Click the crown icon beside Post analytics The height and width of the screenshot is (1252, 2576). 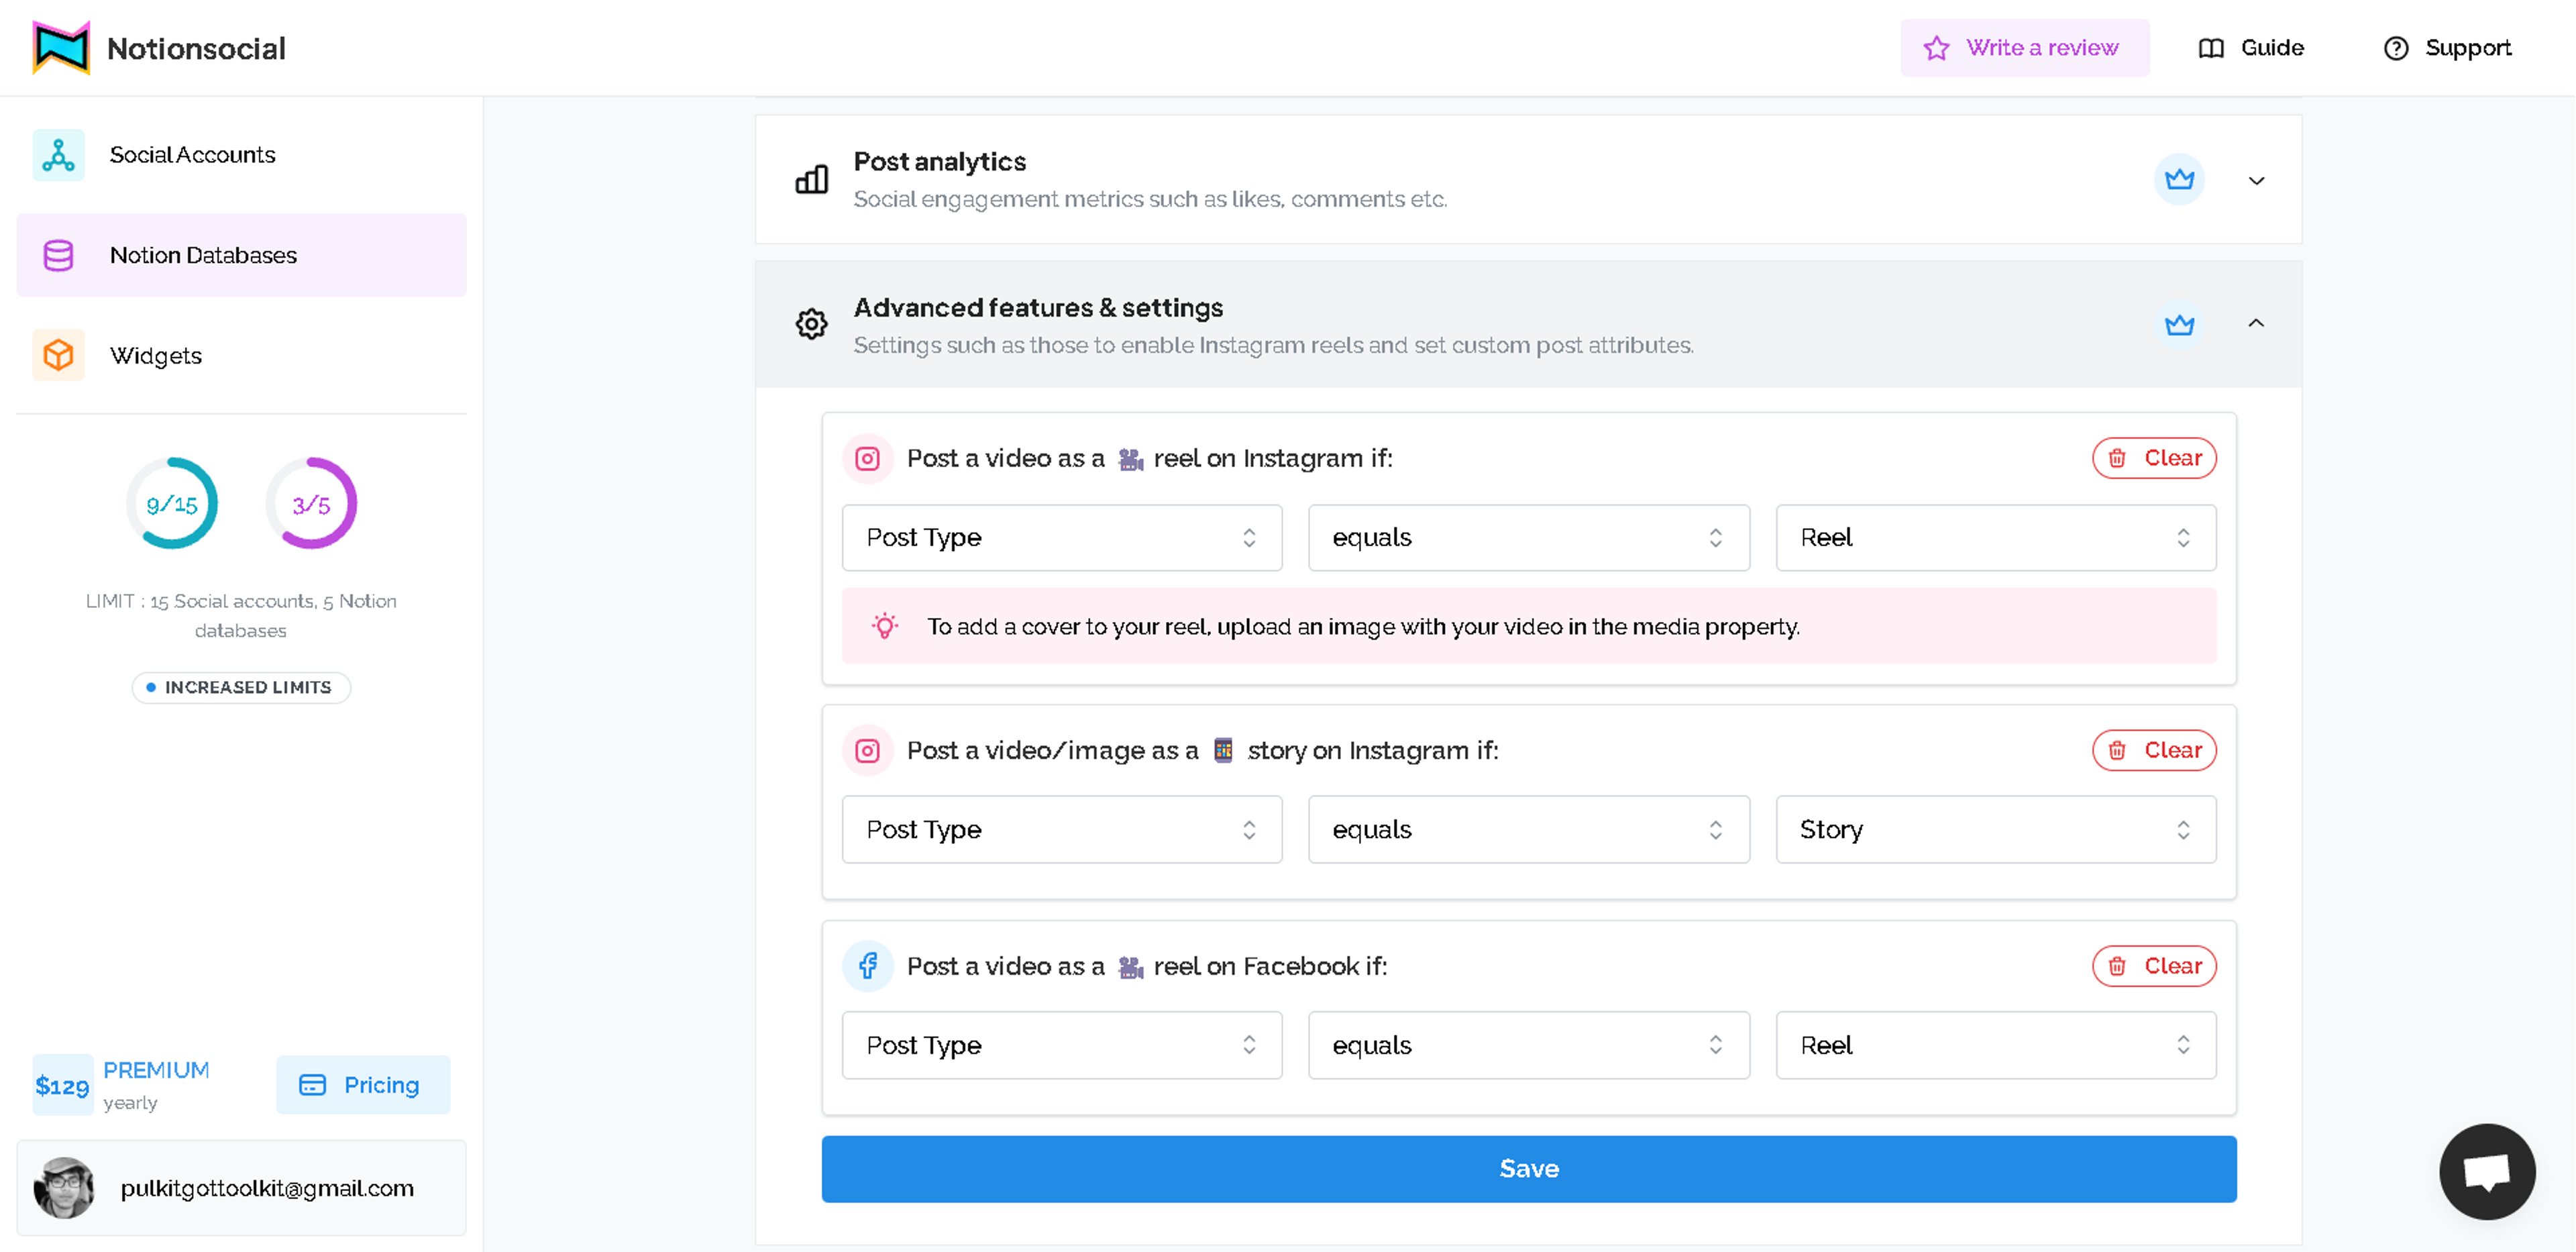2179,180
